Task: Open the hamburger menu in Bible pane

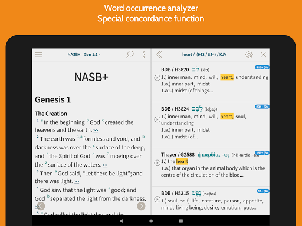Action: pos(39,55)
